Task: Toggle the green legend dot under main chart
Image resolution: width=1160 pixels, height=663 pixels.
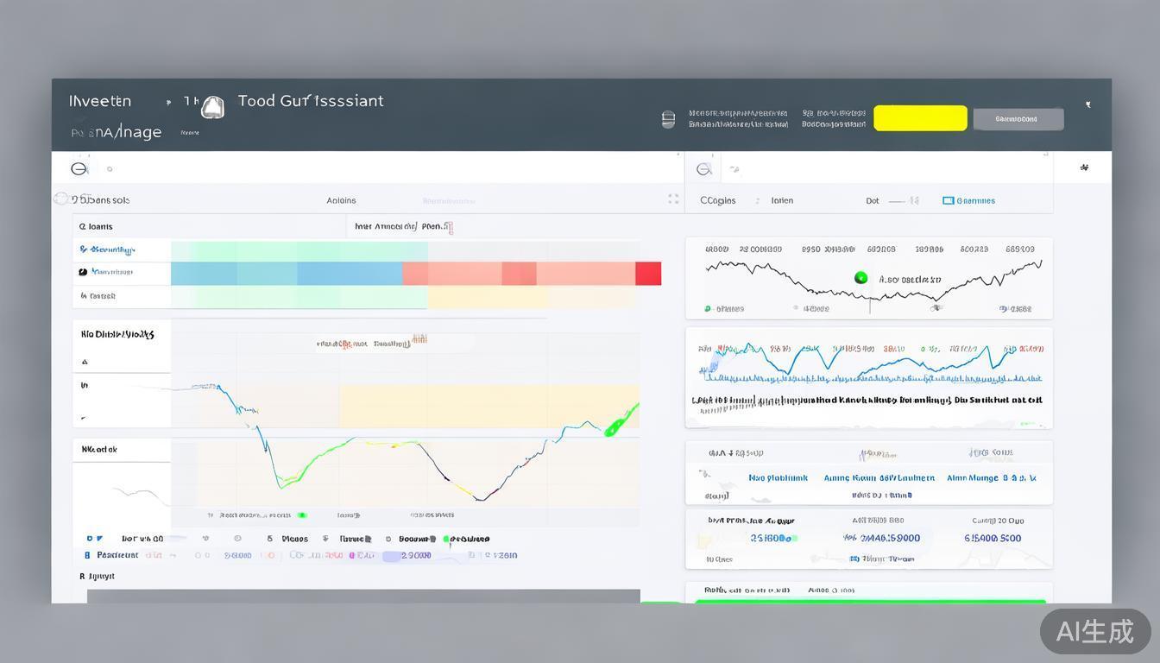Action: click(x=301, y=515)
